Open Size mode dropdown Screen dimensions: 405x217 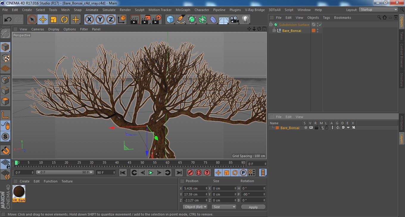coord(224,207)
